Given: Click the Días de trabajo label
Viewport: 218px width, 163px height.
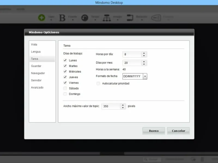Looking at the screenshot, I should point(73,54).
